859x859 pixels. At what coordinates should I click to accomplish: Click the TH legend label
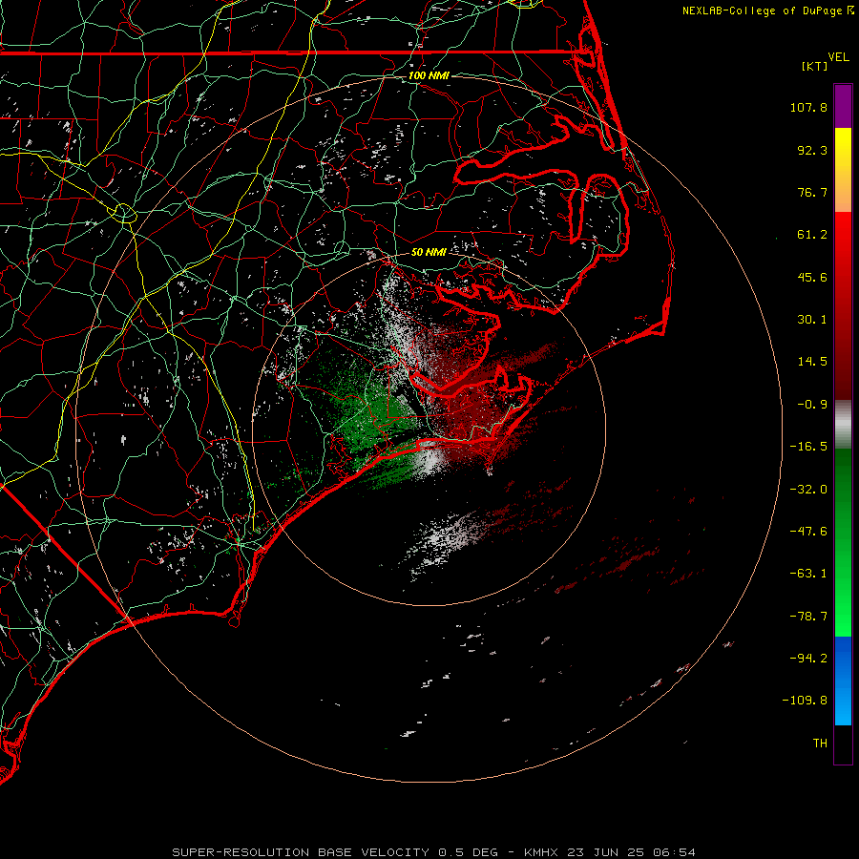point(820,743)
